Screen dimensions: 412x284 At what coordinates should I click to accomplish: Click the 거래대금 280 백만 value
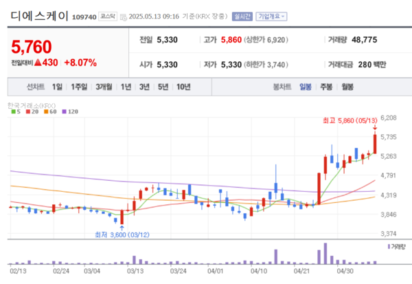click(372, 65)
